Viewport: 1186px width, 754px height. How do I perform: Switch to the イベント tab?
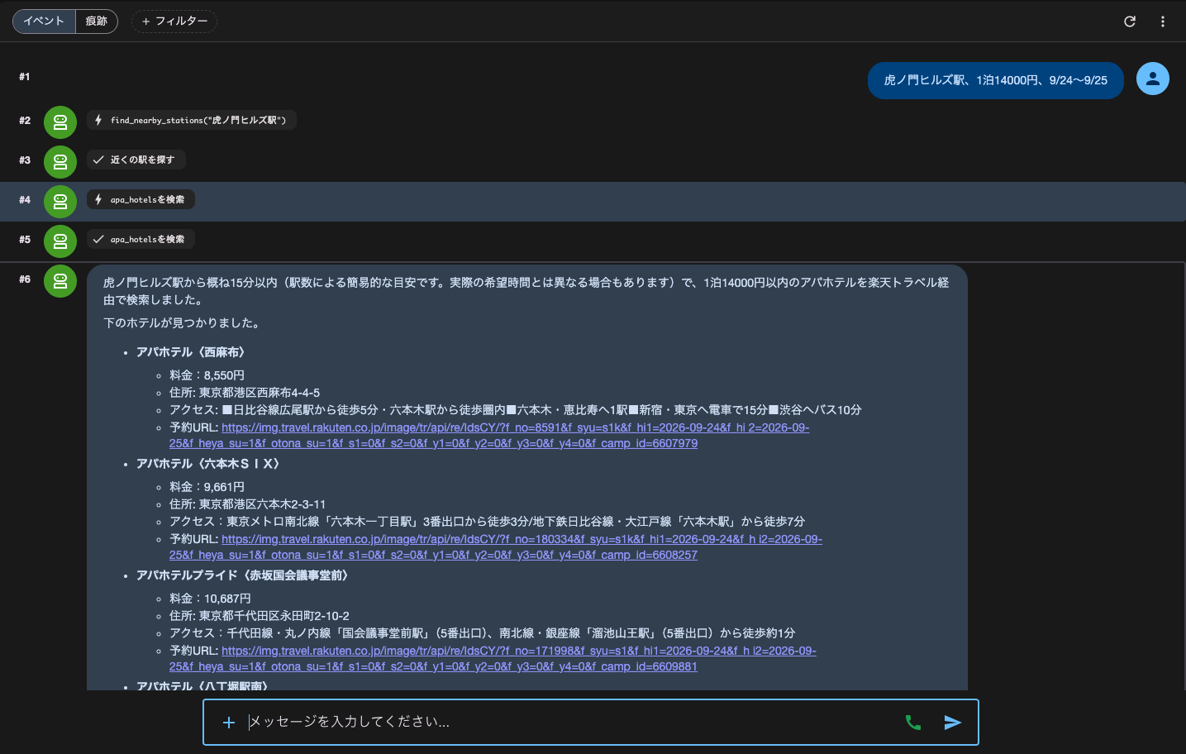point(44,21)
